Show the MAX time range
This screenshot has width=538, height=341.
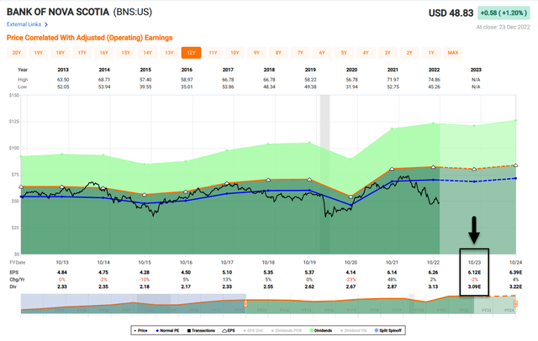453,53
